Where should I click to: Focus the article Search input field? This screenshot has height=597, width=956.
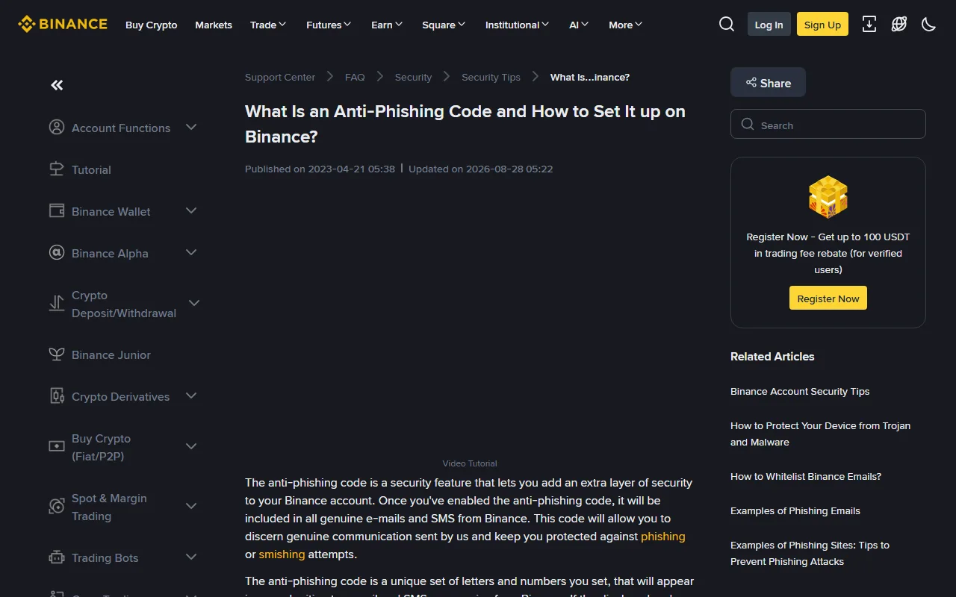click(828, 125)
